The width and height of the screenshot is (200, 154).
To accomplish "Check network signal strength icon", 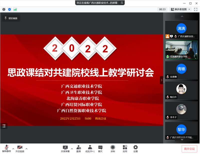I will coord(15,9).
